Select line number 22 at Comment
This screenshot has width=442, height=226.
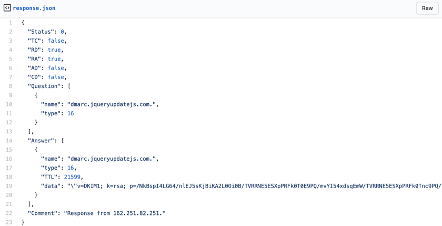tap(9, 213)
